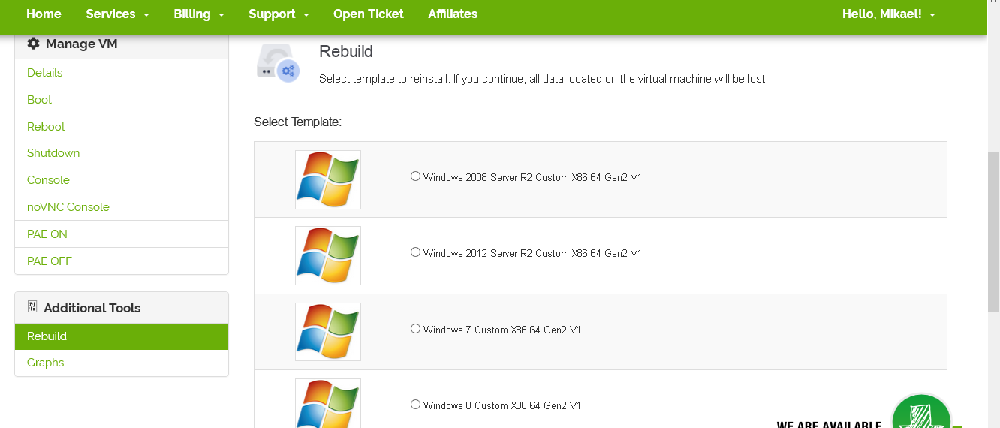This screenshot has height=428, width=1000.
Task: Click Reboot in Manage VM sidebar
Action: coord(122,127)
